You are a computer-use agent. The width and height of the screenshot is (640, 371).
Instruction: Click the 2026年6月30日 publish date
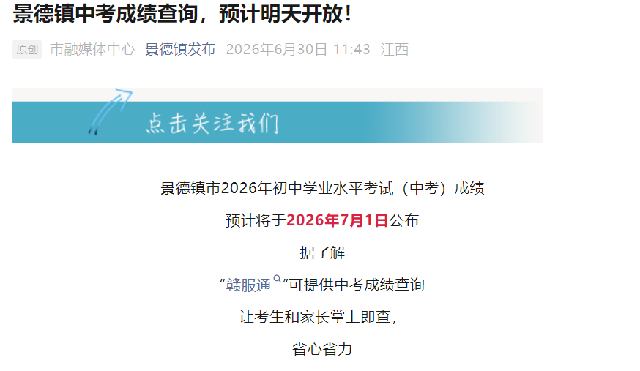(x=277, y=49)
